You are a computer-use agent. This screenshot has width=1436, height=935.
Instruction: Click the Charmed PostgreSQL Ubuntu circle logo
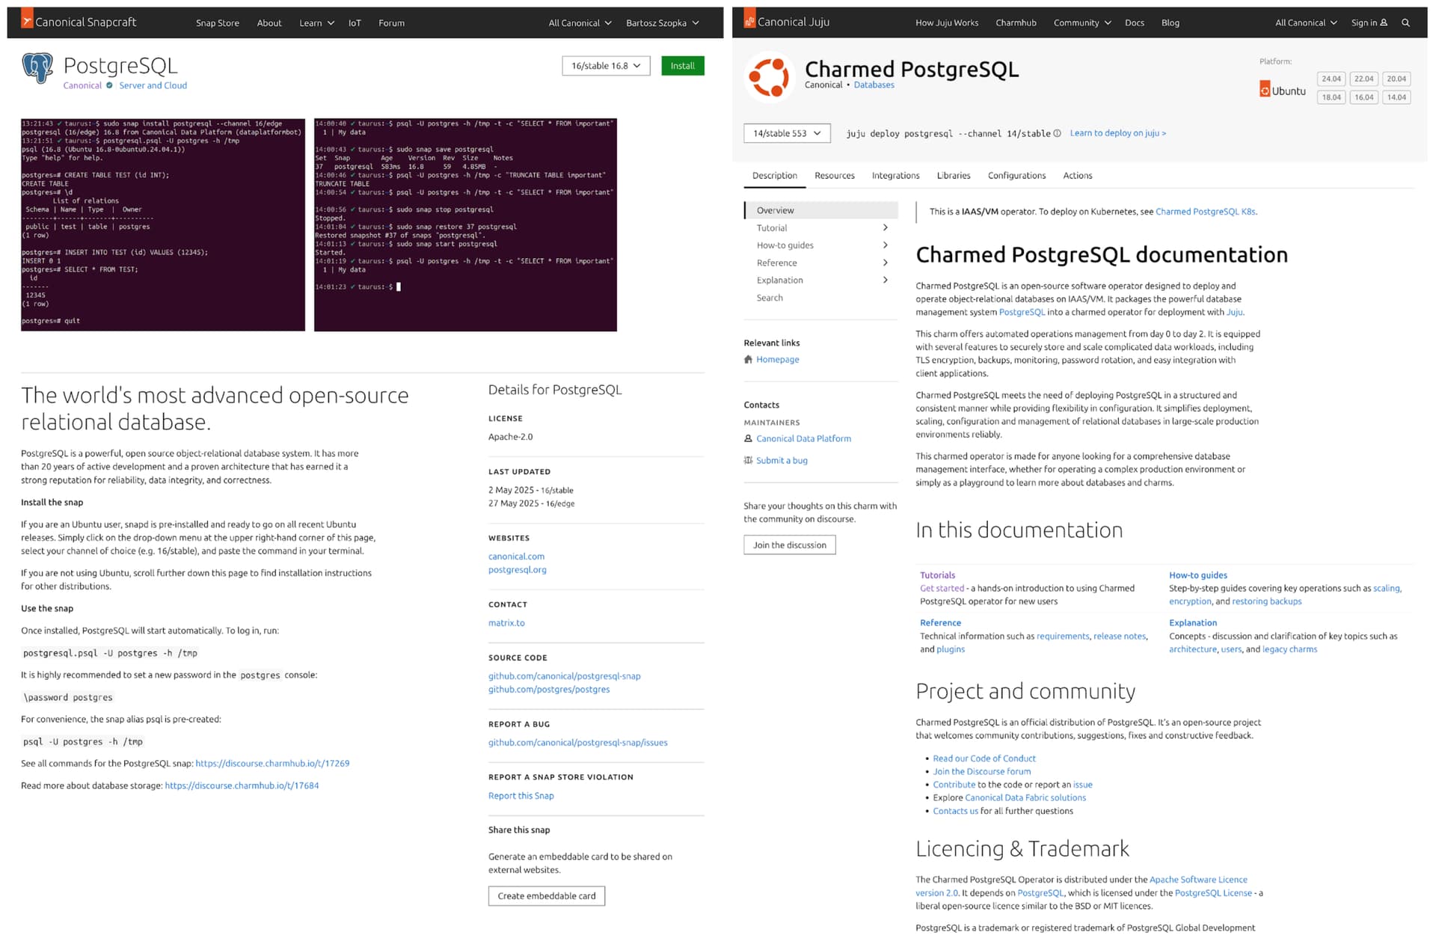(x=769, y=76)
